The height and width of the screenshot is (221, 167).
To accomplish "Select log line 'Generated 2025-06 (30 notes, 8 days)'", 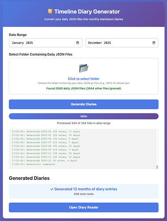I will point(45,139).
